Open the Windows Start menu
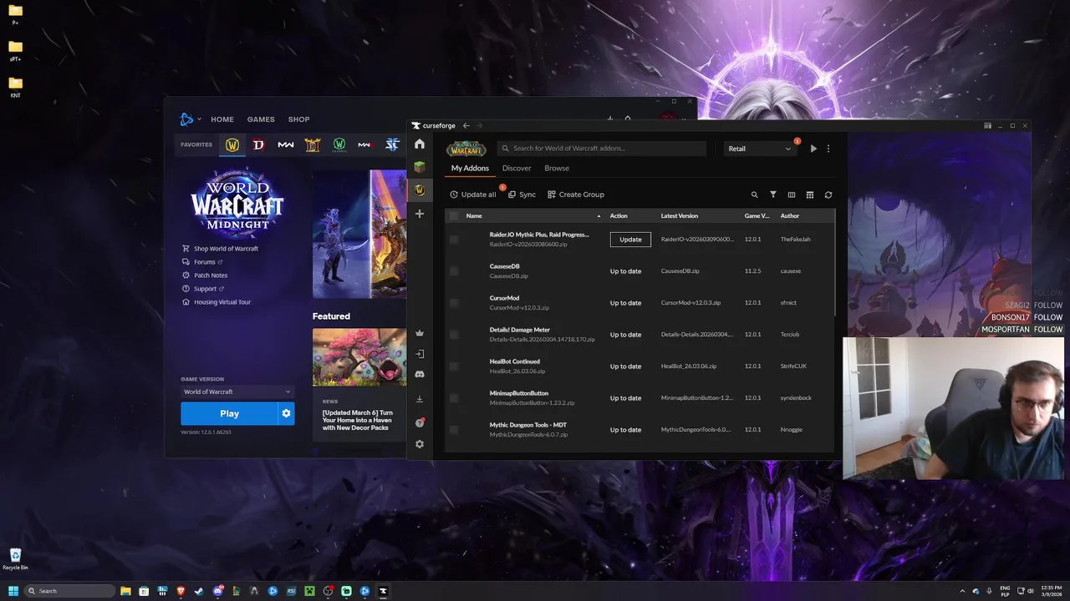The width and height of the screenshot is (1070, 601). [x=13, y=591]
